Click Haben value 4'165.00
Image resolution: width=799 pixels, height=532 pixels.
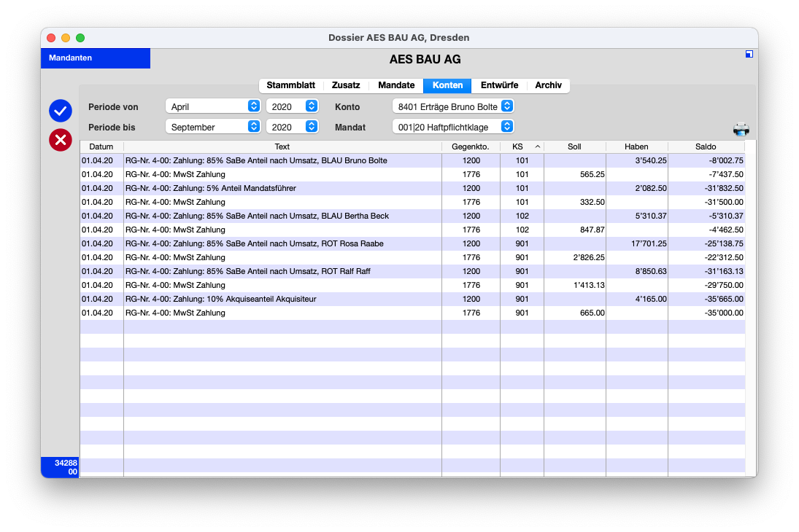coord(651,299)
